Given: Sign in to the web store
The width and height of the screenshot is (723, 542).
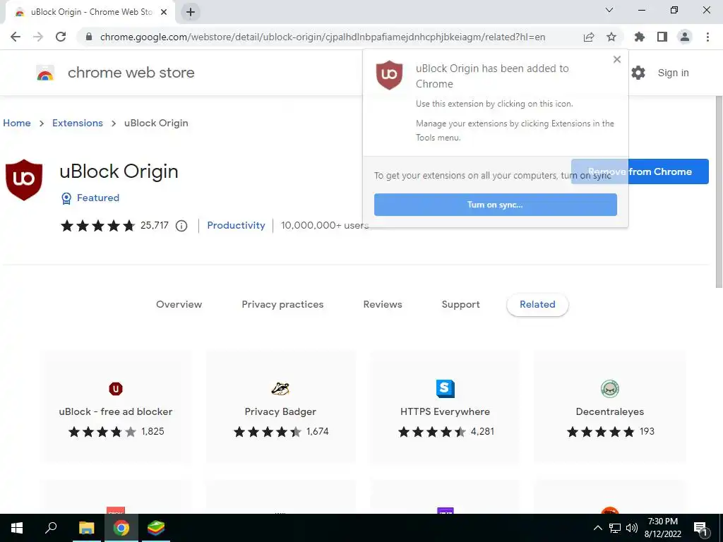Looking at the screenshot, I should tap(673, 73).
